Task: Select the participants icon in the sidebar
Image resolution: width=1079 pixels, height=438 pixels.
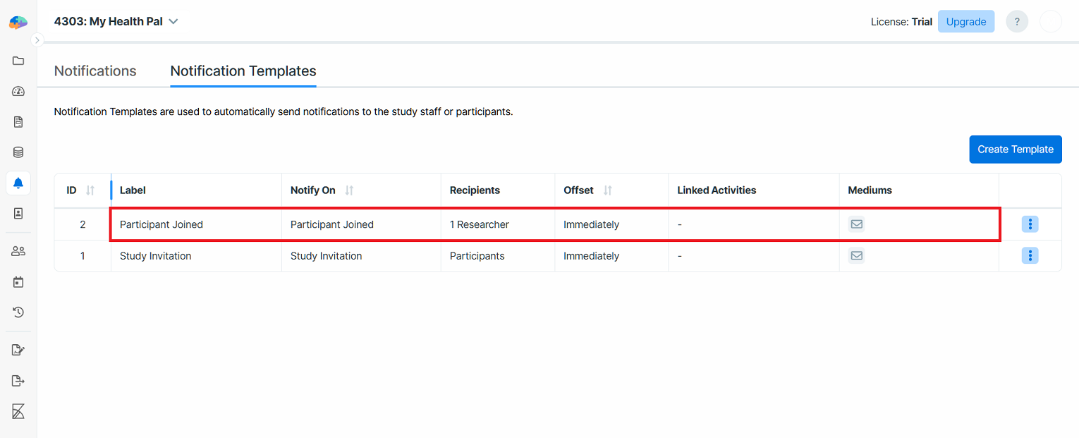Action: point(18,250)
